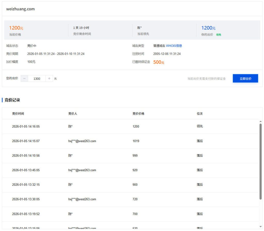Image resolution: width=264 pixels, height=231 pixels.
Task: Click the 领先 status in the first record
Action: click(x=200, y=126)
